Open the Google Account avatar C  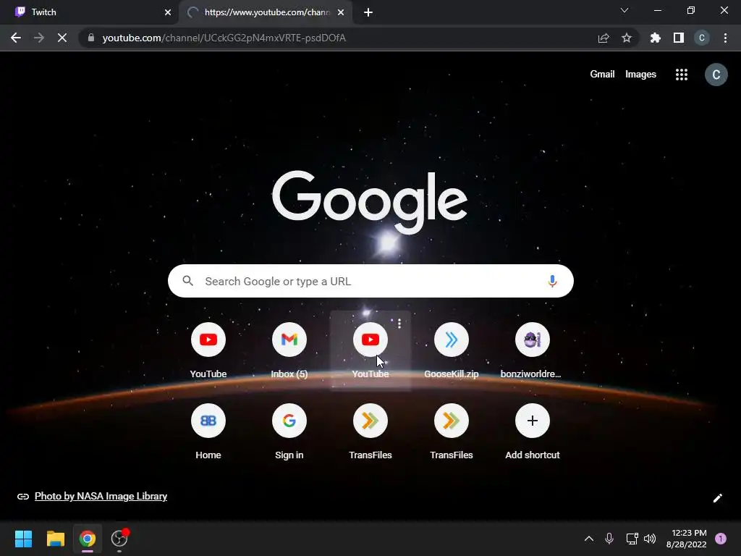point(716,75)
